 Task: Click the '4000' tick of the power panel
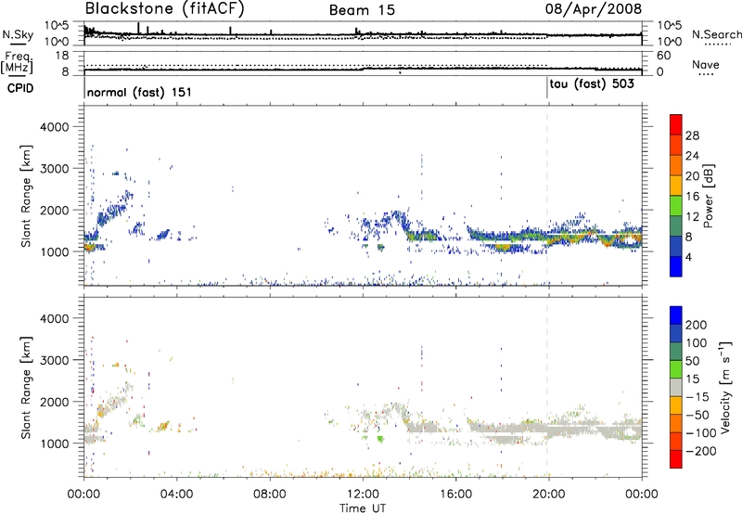[x=55, y=127]
